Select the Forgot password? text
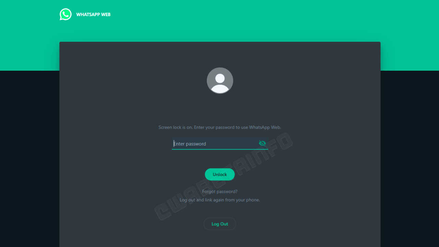The image size is (439, 247). coord(220,191)
